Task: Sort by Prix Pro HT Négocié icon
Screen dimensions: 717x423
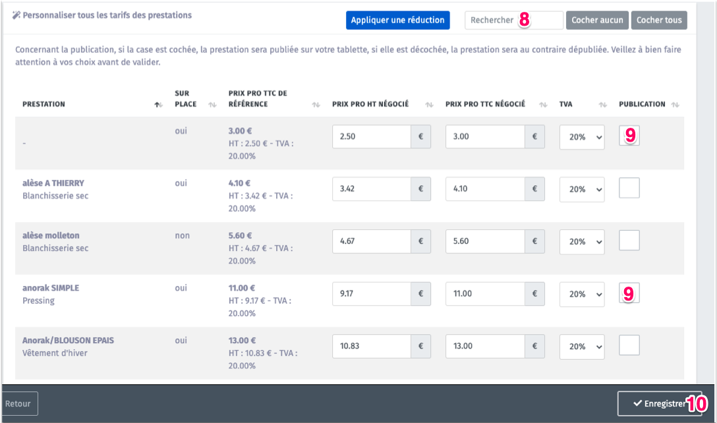Action: (x=430, y=105)
